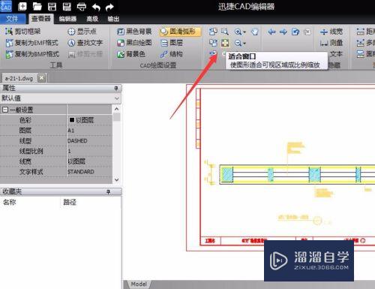Click the 图层 value A1
375x289 pixels.
coord(89,131)
